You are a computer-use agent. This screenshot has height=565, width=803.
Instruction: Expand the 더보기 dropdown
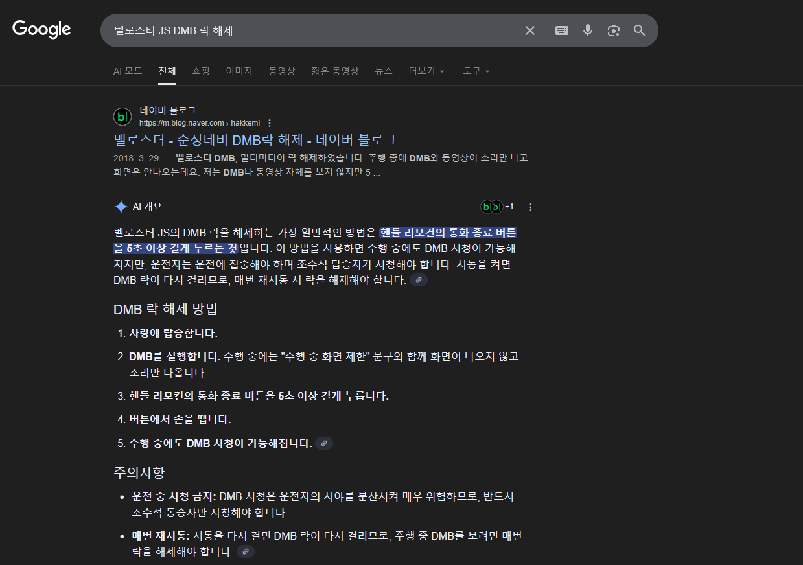426,71
